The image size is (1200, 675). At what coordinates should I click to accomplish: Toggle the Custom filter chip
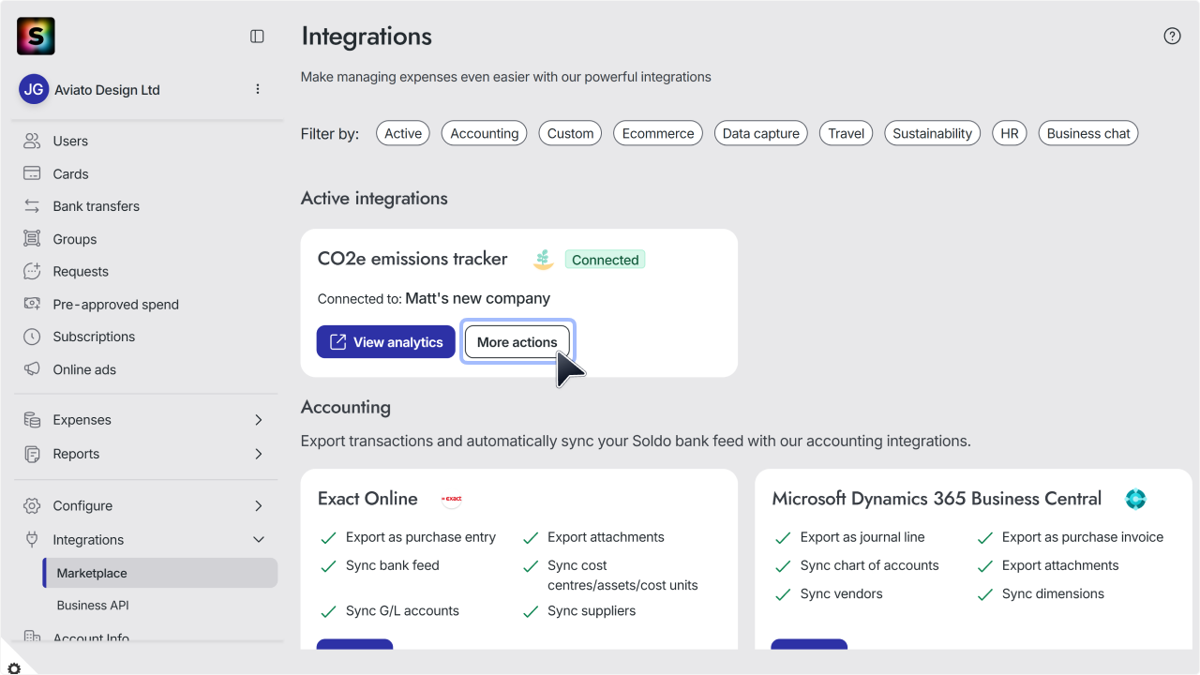(571, 133)
